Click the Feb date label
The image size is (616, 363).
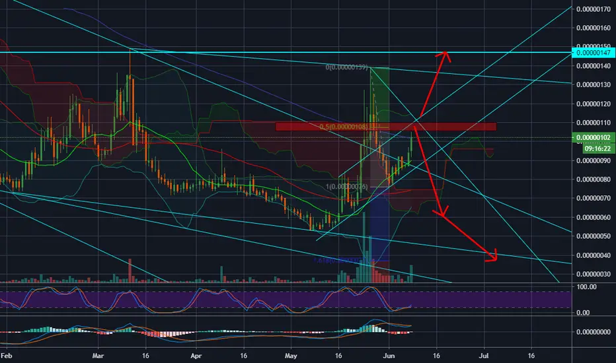click(7, 356)
